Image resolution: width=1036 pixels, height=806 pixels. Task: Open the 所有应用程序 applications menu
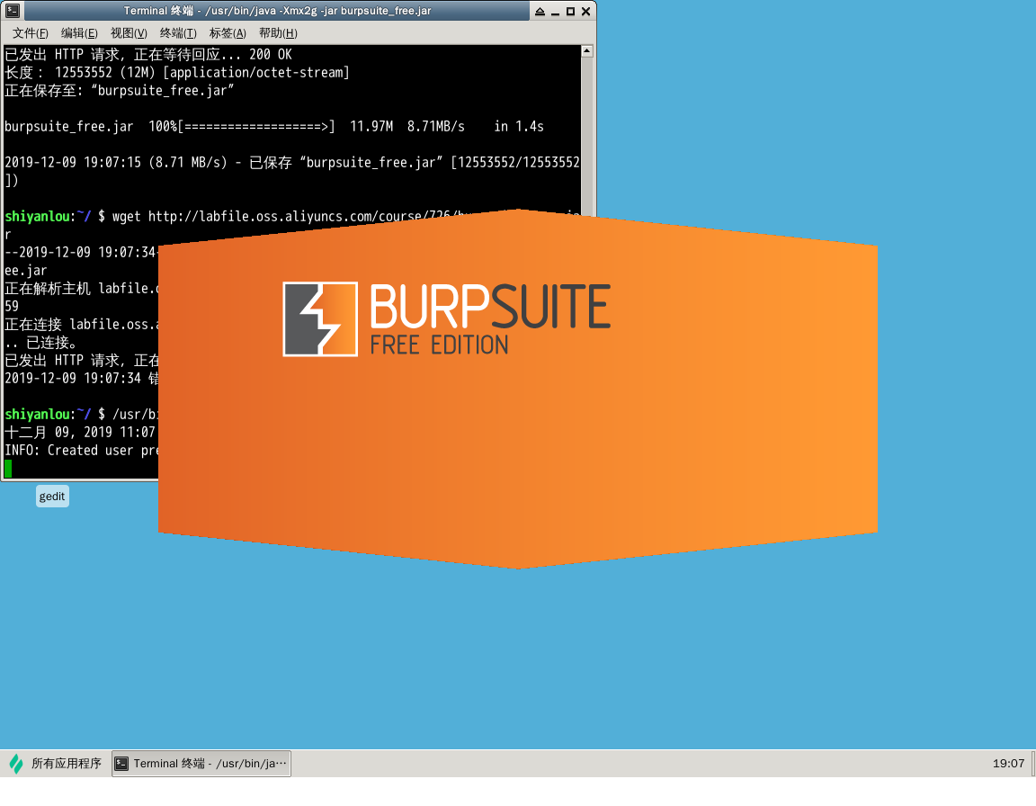click(56, 763)
